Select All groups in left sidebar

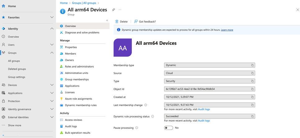tap(14, 61)
